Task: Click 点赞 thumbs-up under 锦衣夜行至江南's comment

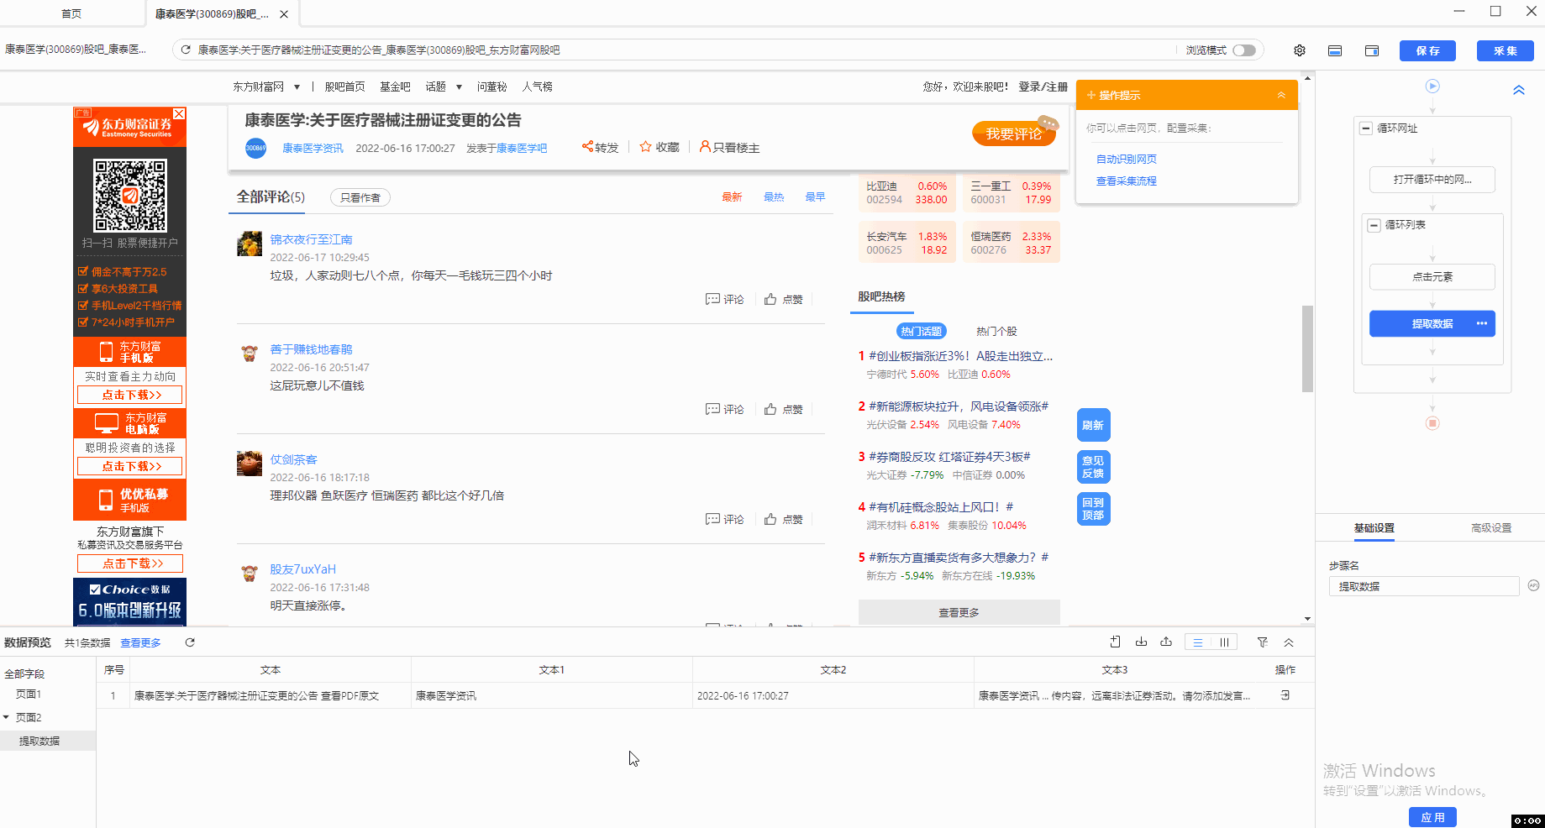Action: point(770,300)
